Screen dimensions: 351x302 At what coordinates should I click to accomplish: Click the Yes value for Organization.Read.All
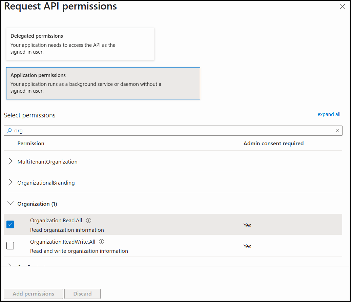click(247, 225)
